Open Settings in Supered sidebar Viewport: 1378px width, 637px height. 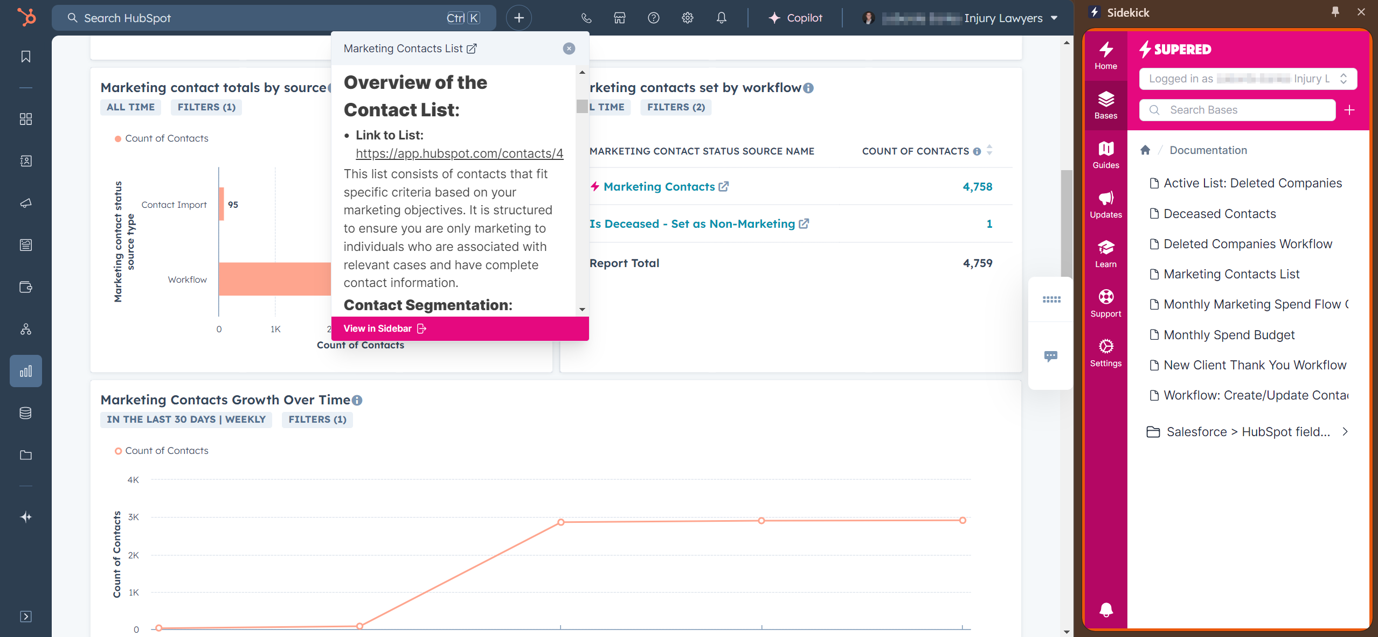click(x=1106, y=353)
